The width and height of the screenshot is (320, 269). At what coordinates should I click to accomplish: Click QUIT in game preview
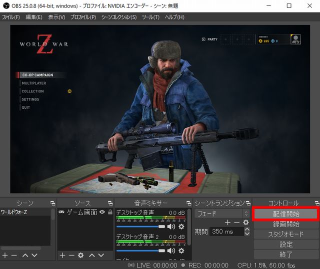click(x=25, y=107)
